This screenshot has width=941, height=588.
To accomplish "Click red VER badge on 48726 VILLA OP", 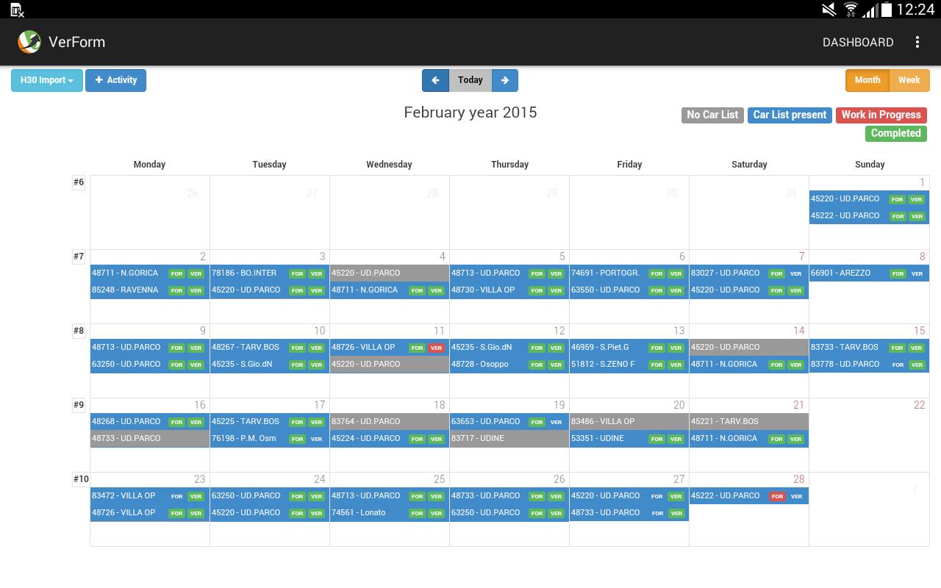I will pos(436,348).
